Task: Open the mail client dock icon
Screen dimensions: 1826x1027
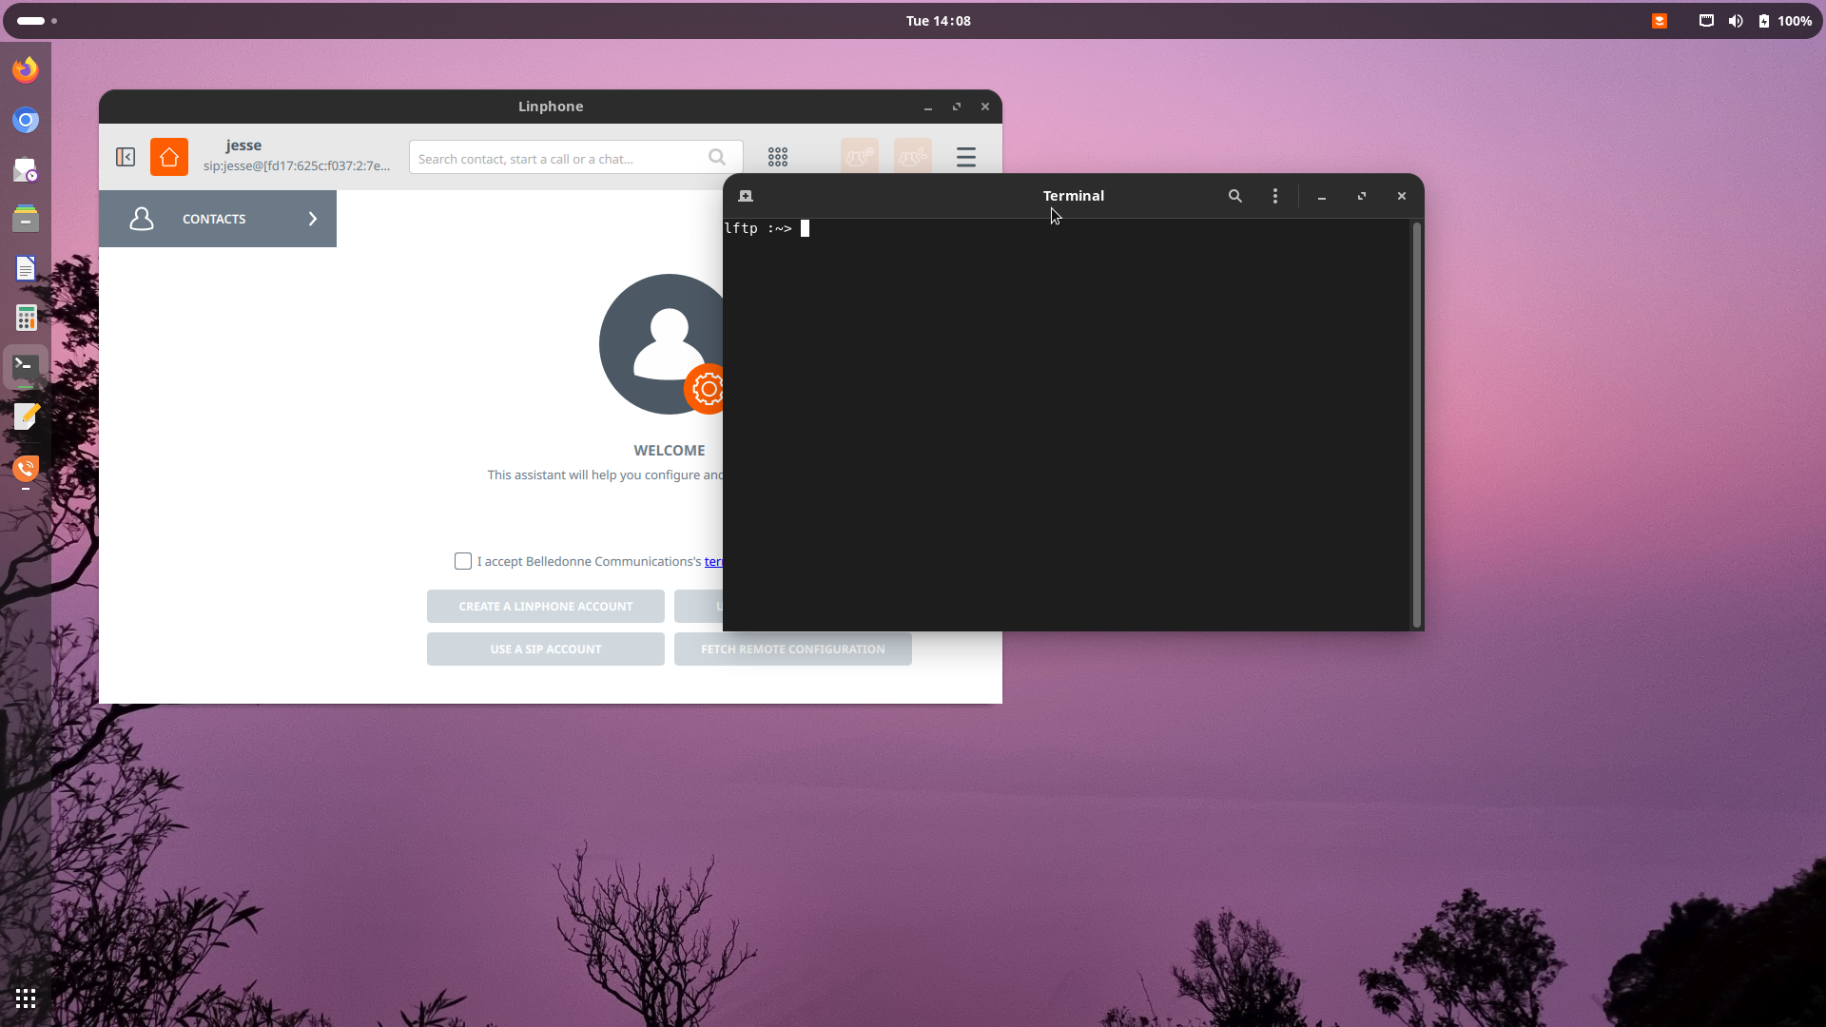Action: (x=26, y=170)
